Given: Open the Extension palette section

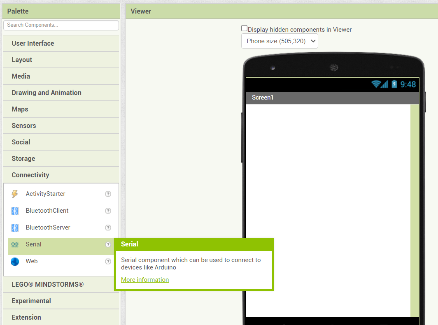Looking at the screenshot, I should click(x=26, y=317).
